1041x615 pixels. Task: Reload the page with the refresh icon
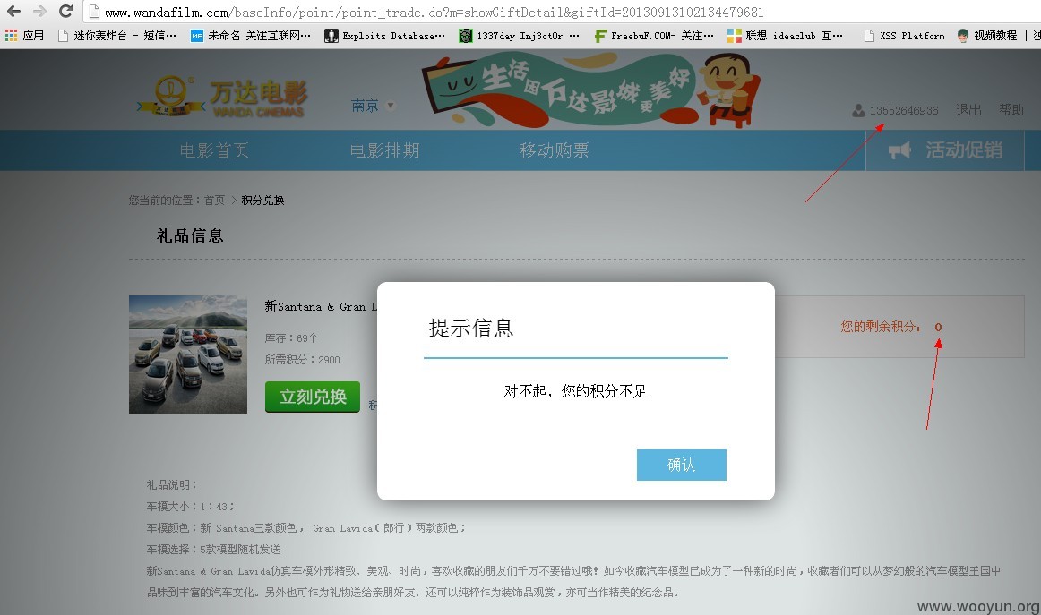click(65, 12)
